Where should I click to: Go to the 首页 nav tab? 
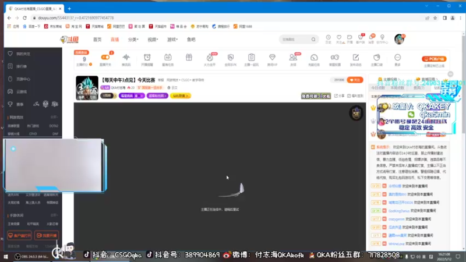click(97, 40)
